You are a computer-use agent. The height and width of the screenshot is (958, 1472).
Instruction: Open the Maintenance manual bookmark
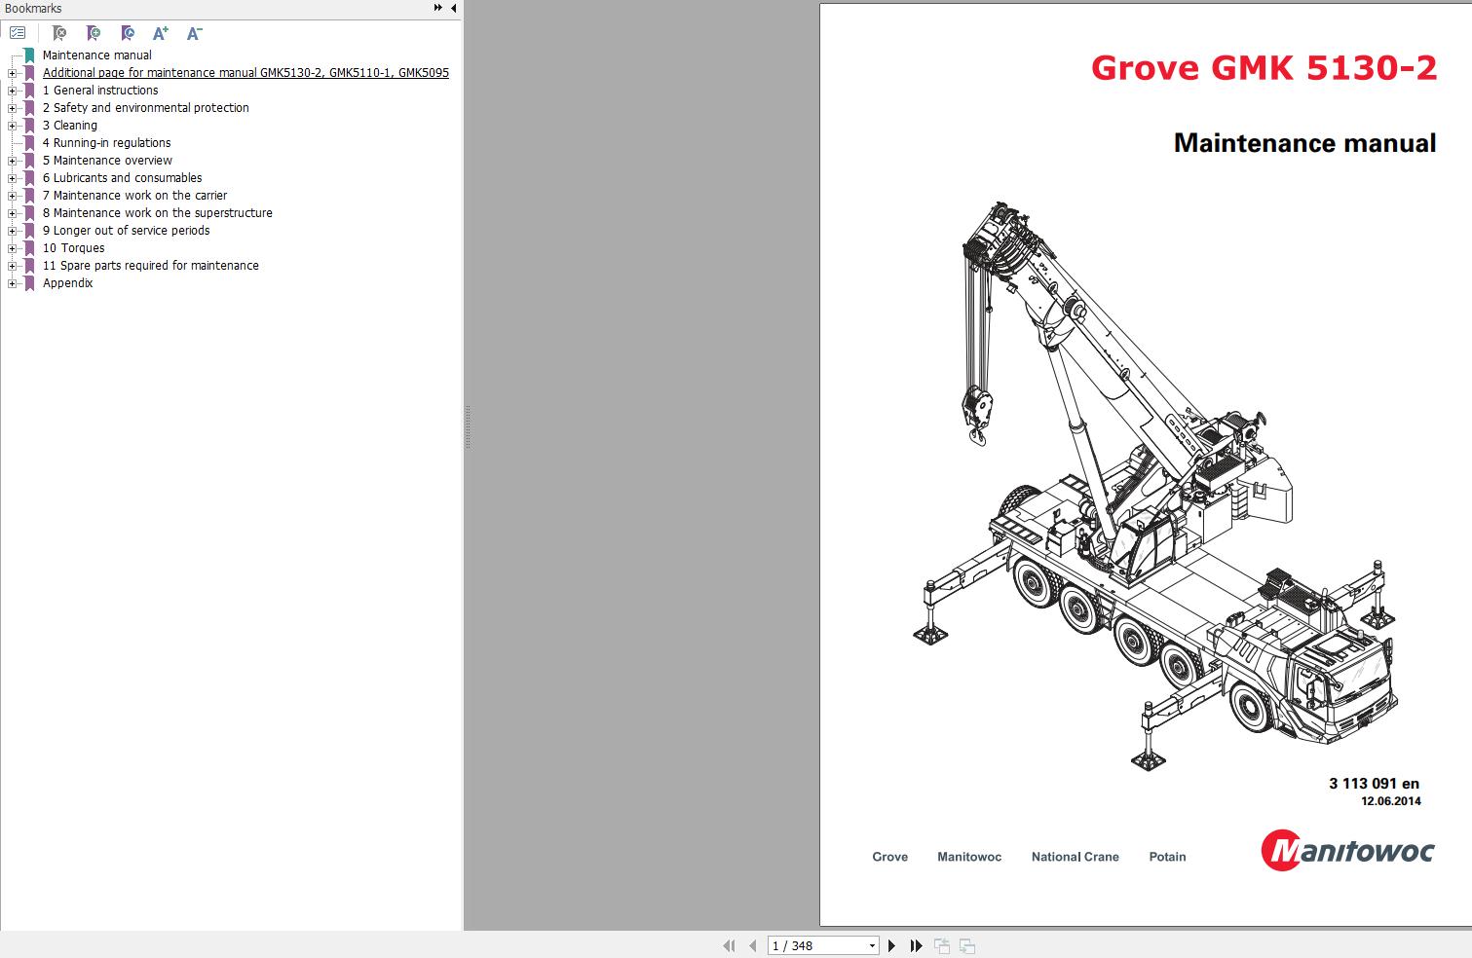coord(97,55)
